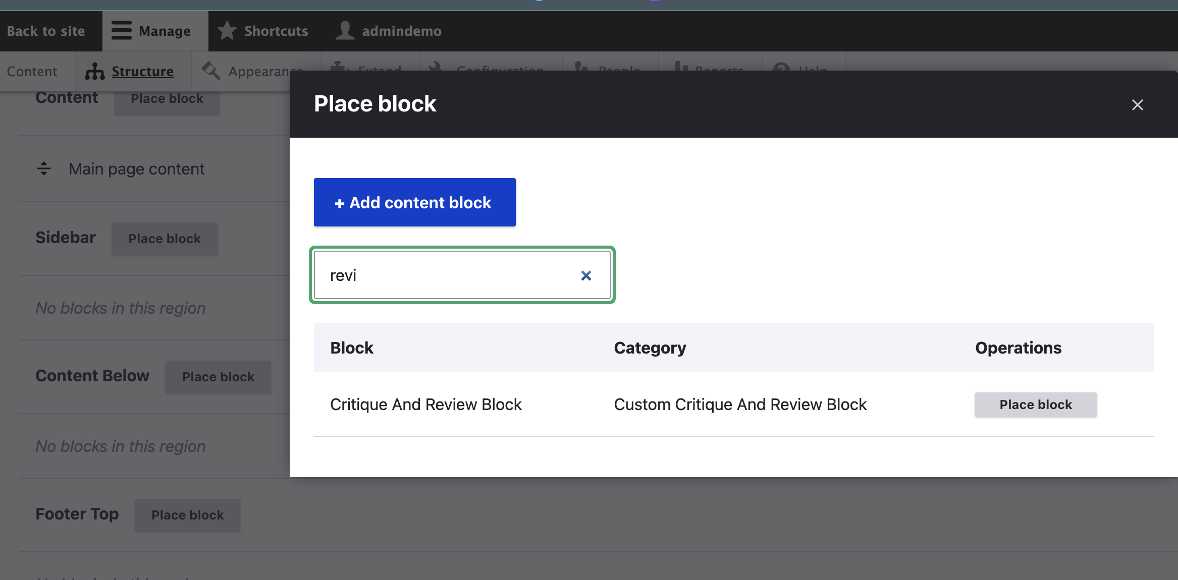
Task: Click Place block for the Sidebar region
Action: pyautogui.click(x=165, y=239)
